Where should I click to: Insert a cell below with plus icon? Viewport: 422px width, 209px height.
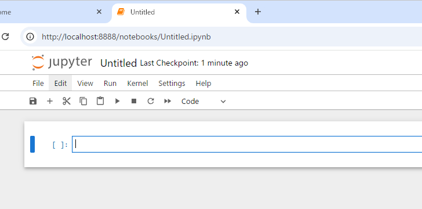[50, 101]
